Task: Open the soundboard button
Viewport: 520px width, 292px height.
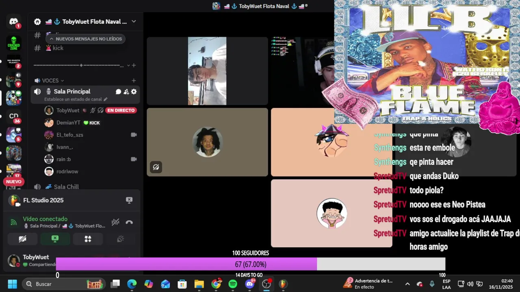Action: (120, 239)
